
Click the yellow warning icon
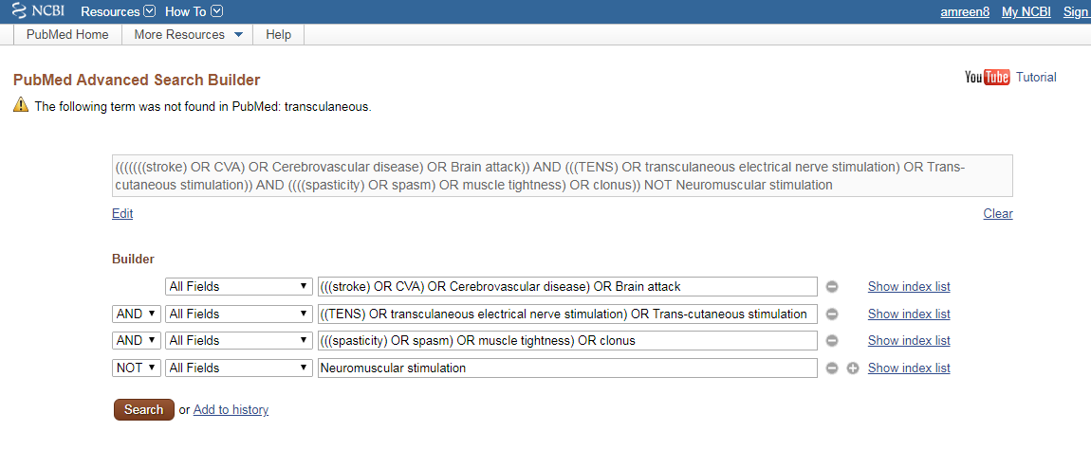coord(21,106)
